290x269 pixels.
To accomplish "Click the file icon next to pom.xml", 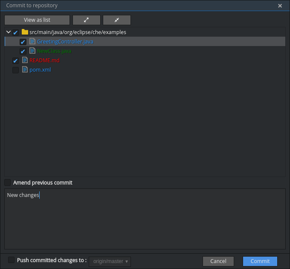I will (25, 69).
